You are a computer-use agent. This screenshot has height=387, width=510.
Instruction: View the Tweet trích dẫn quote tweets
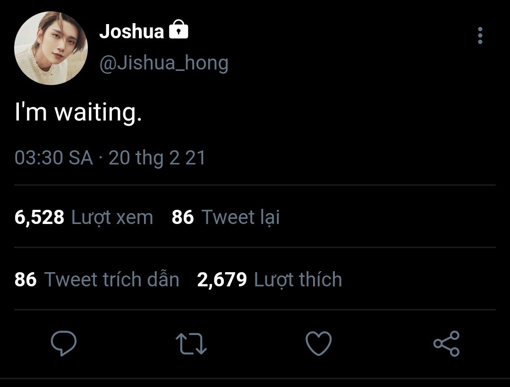112,280
